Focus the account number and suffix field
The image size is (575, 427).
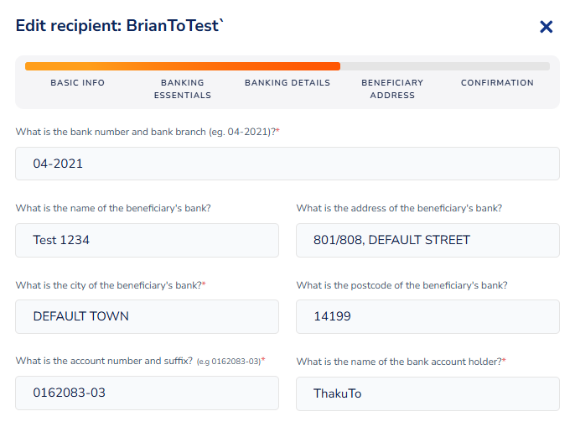point(147,393)
